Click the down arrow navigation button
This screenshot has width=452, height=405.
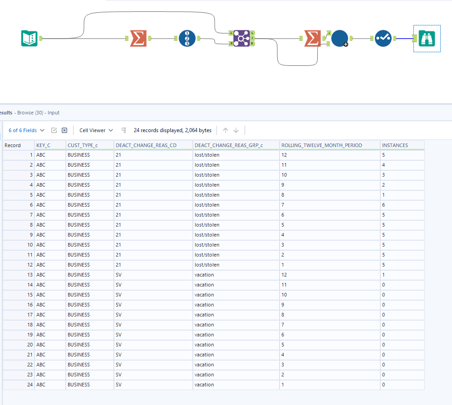pyautogui.click(x=236, y=130)
